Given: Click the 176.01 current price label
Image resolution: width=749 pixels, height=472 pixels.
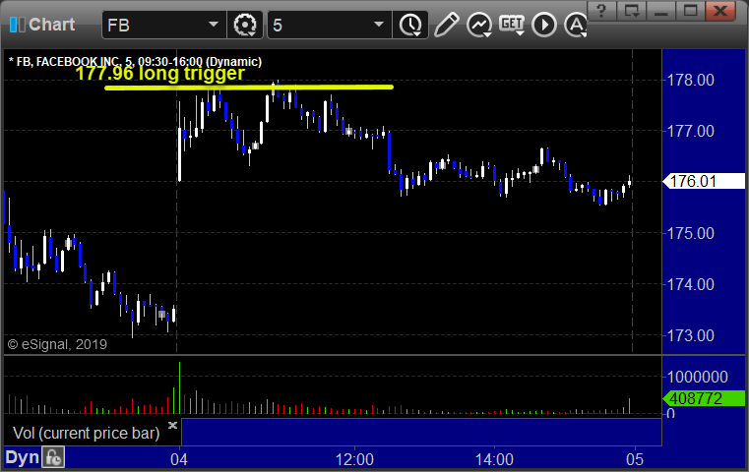Looking at the screenshot, I should [x=704, y=181].
